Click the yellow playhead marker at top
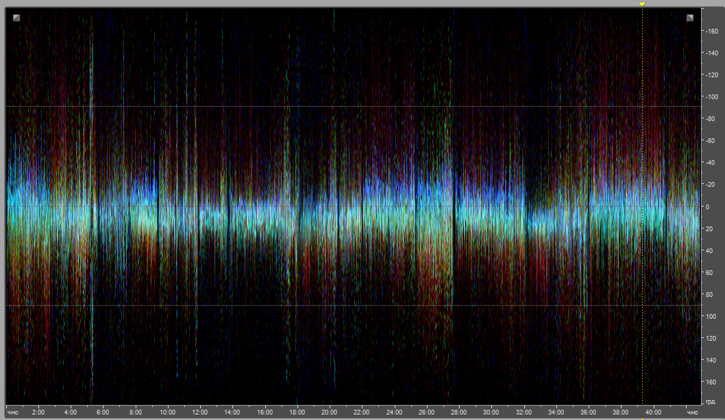725x420 pixels. coord(642,5)
